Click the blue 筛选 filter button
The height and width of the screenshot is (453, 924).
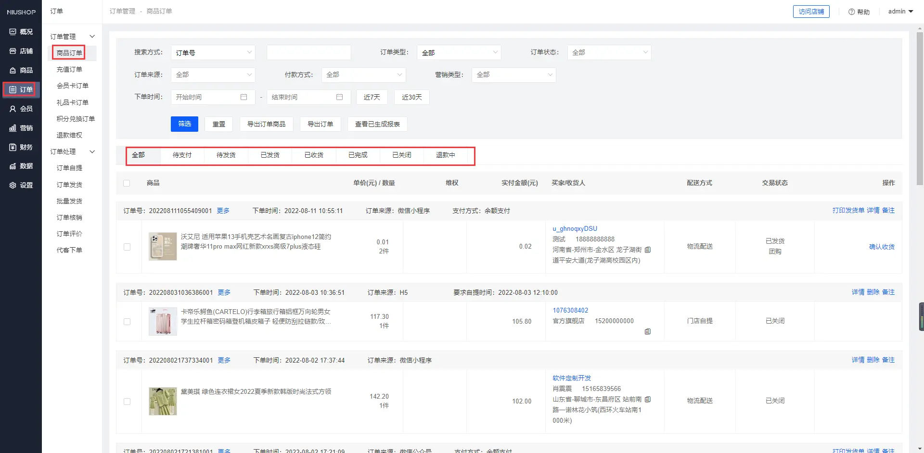pyautogui.click(x=184, y=124)
